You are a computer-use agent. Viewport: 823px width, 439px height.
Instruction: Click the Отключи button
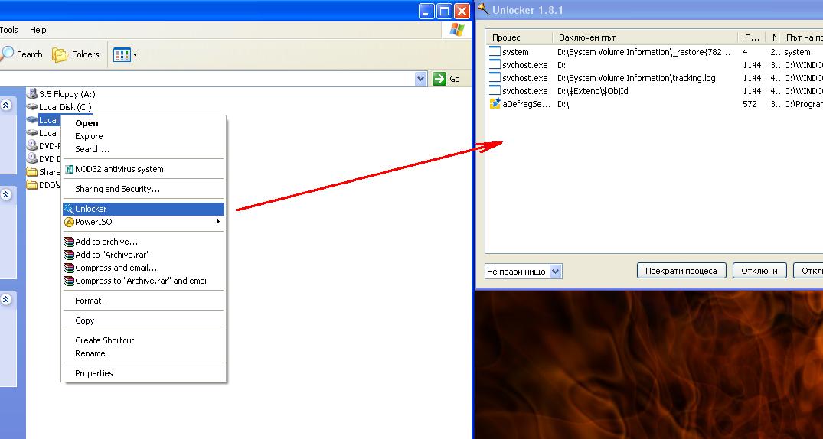point(759,272)
